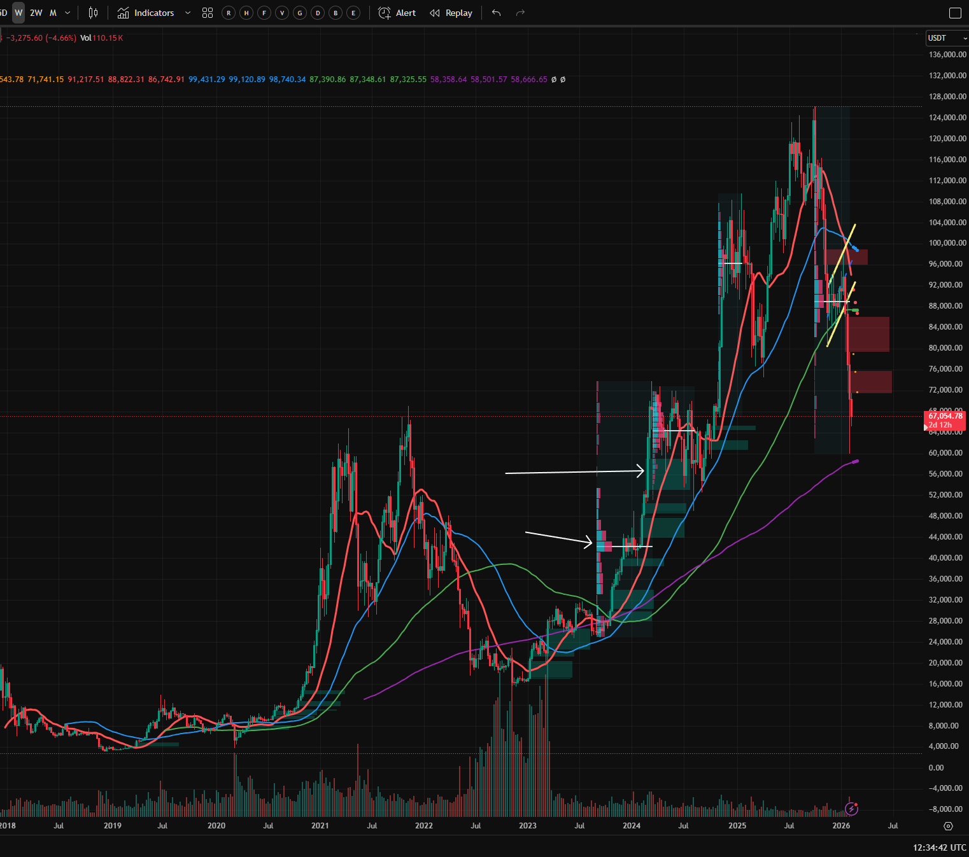This screenshot has height=857, width=969.
Task: Open the layout setup grid icon
Action: (x=208, y=13)
